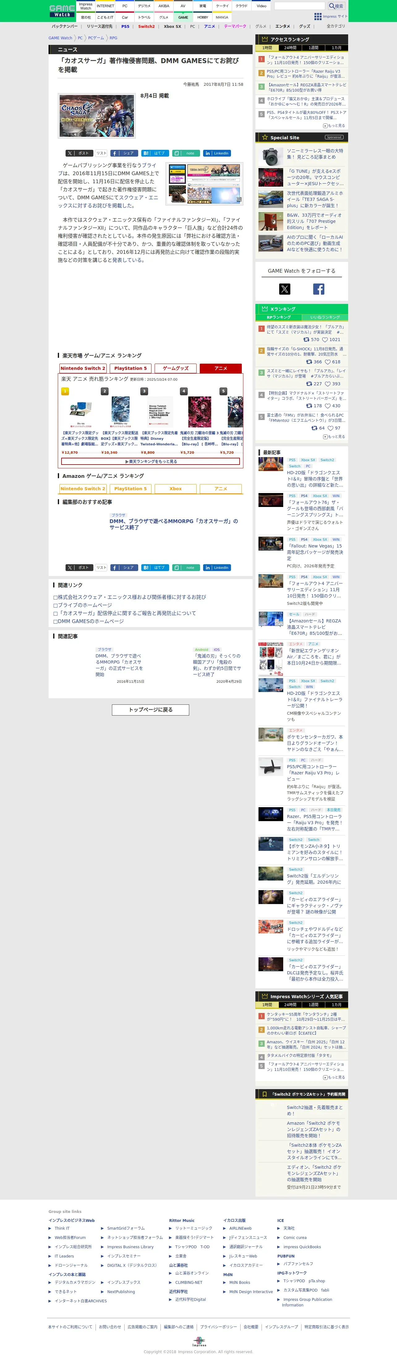The image size is (397, 1355).
Task: Open the Xbox SX link in the navigation bar
Action: tap(172, 26)
